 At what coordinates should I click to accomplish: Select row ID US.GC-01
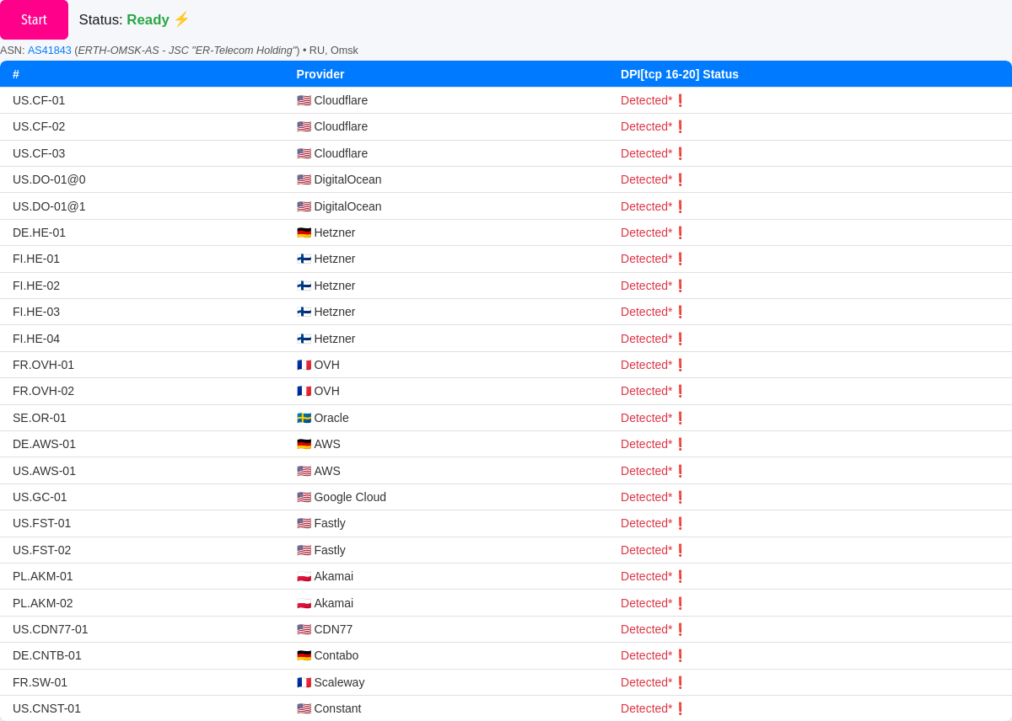[40, 497]
